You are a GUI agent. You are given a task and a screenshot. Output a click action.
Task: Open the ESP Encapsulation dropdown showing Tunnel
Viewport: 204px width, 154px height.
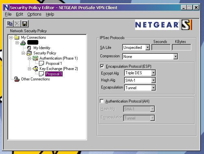coord(153,88)
